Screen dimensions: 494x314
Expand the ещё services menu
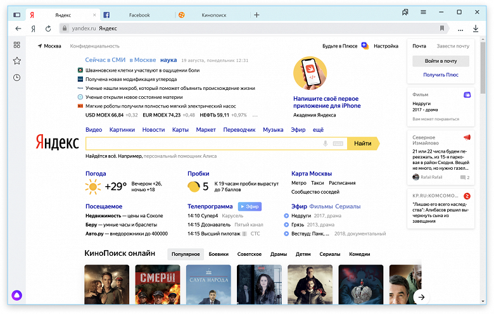tap(318, 130)
